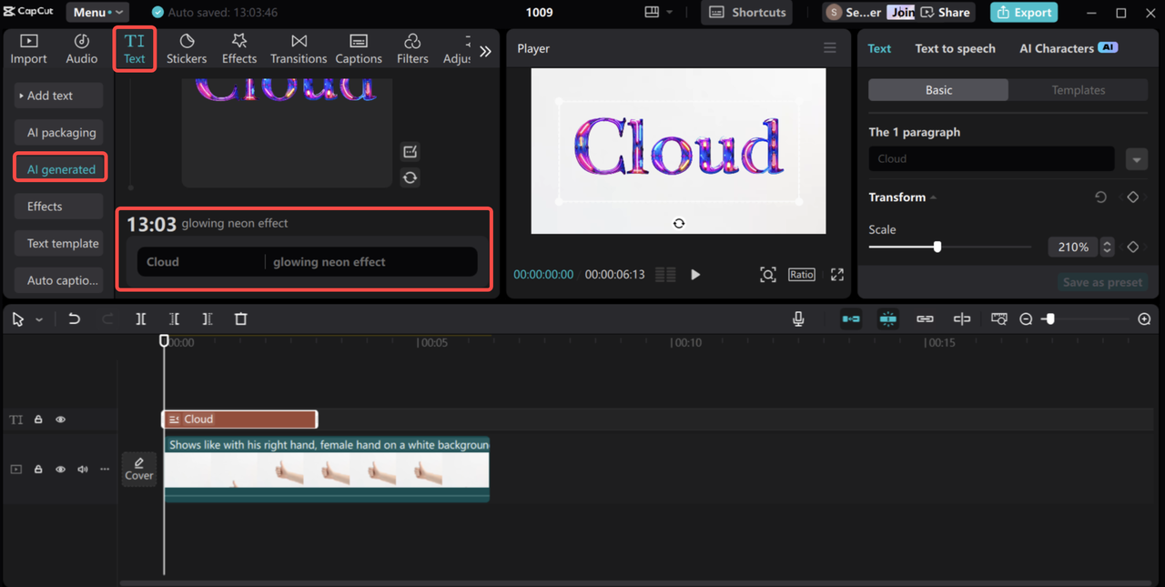
Task: Open the Ratio aspect option
Action: click(802, 274)
